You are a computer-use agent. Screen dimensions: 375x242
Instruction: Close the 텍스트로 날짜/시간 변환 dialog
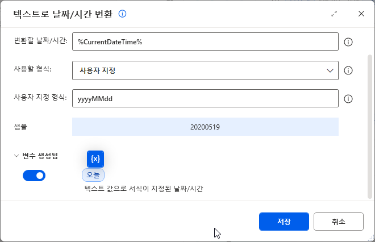pos(361,14)
